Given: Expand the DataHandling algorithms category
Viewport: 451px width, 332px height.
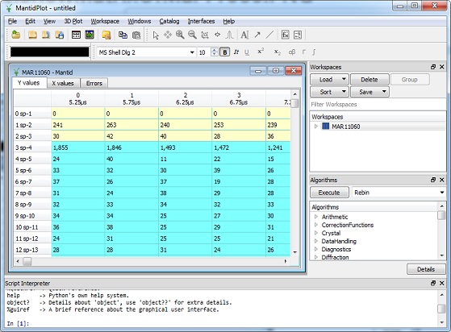Looking at the screenshot, I should (316, 241).
